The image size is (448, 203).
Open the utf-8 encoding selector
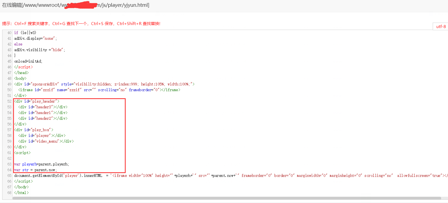441,26
